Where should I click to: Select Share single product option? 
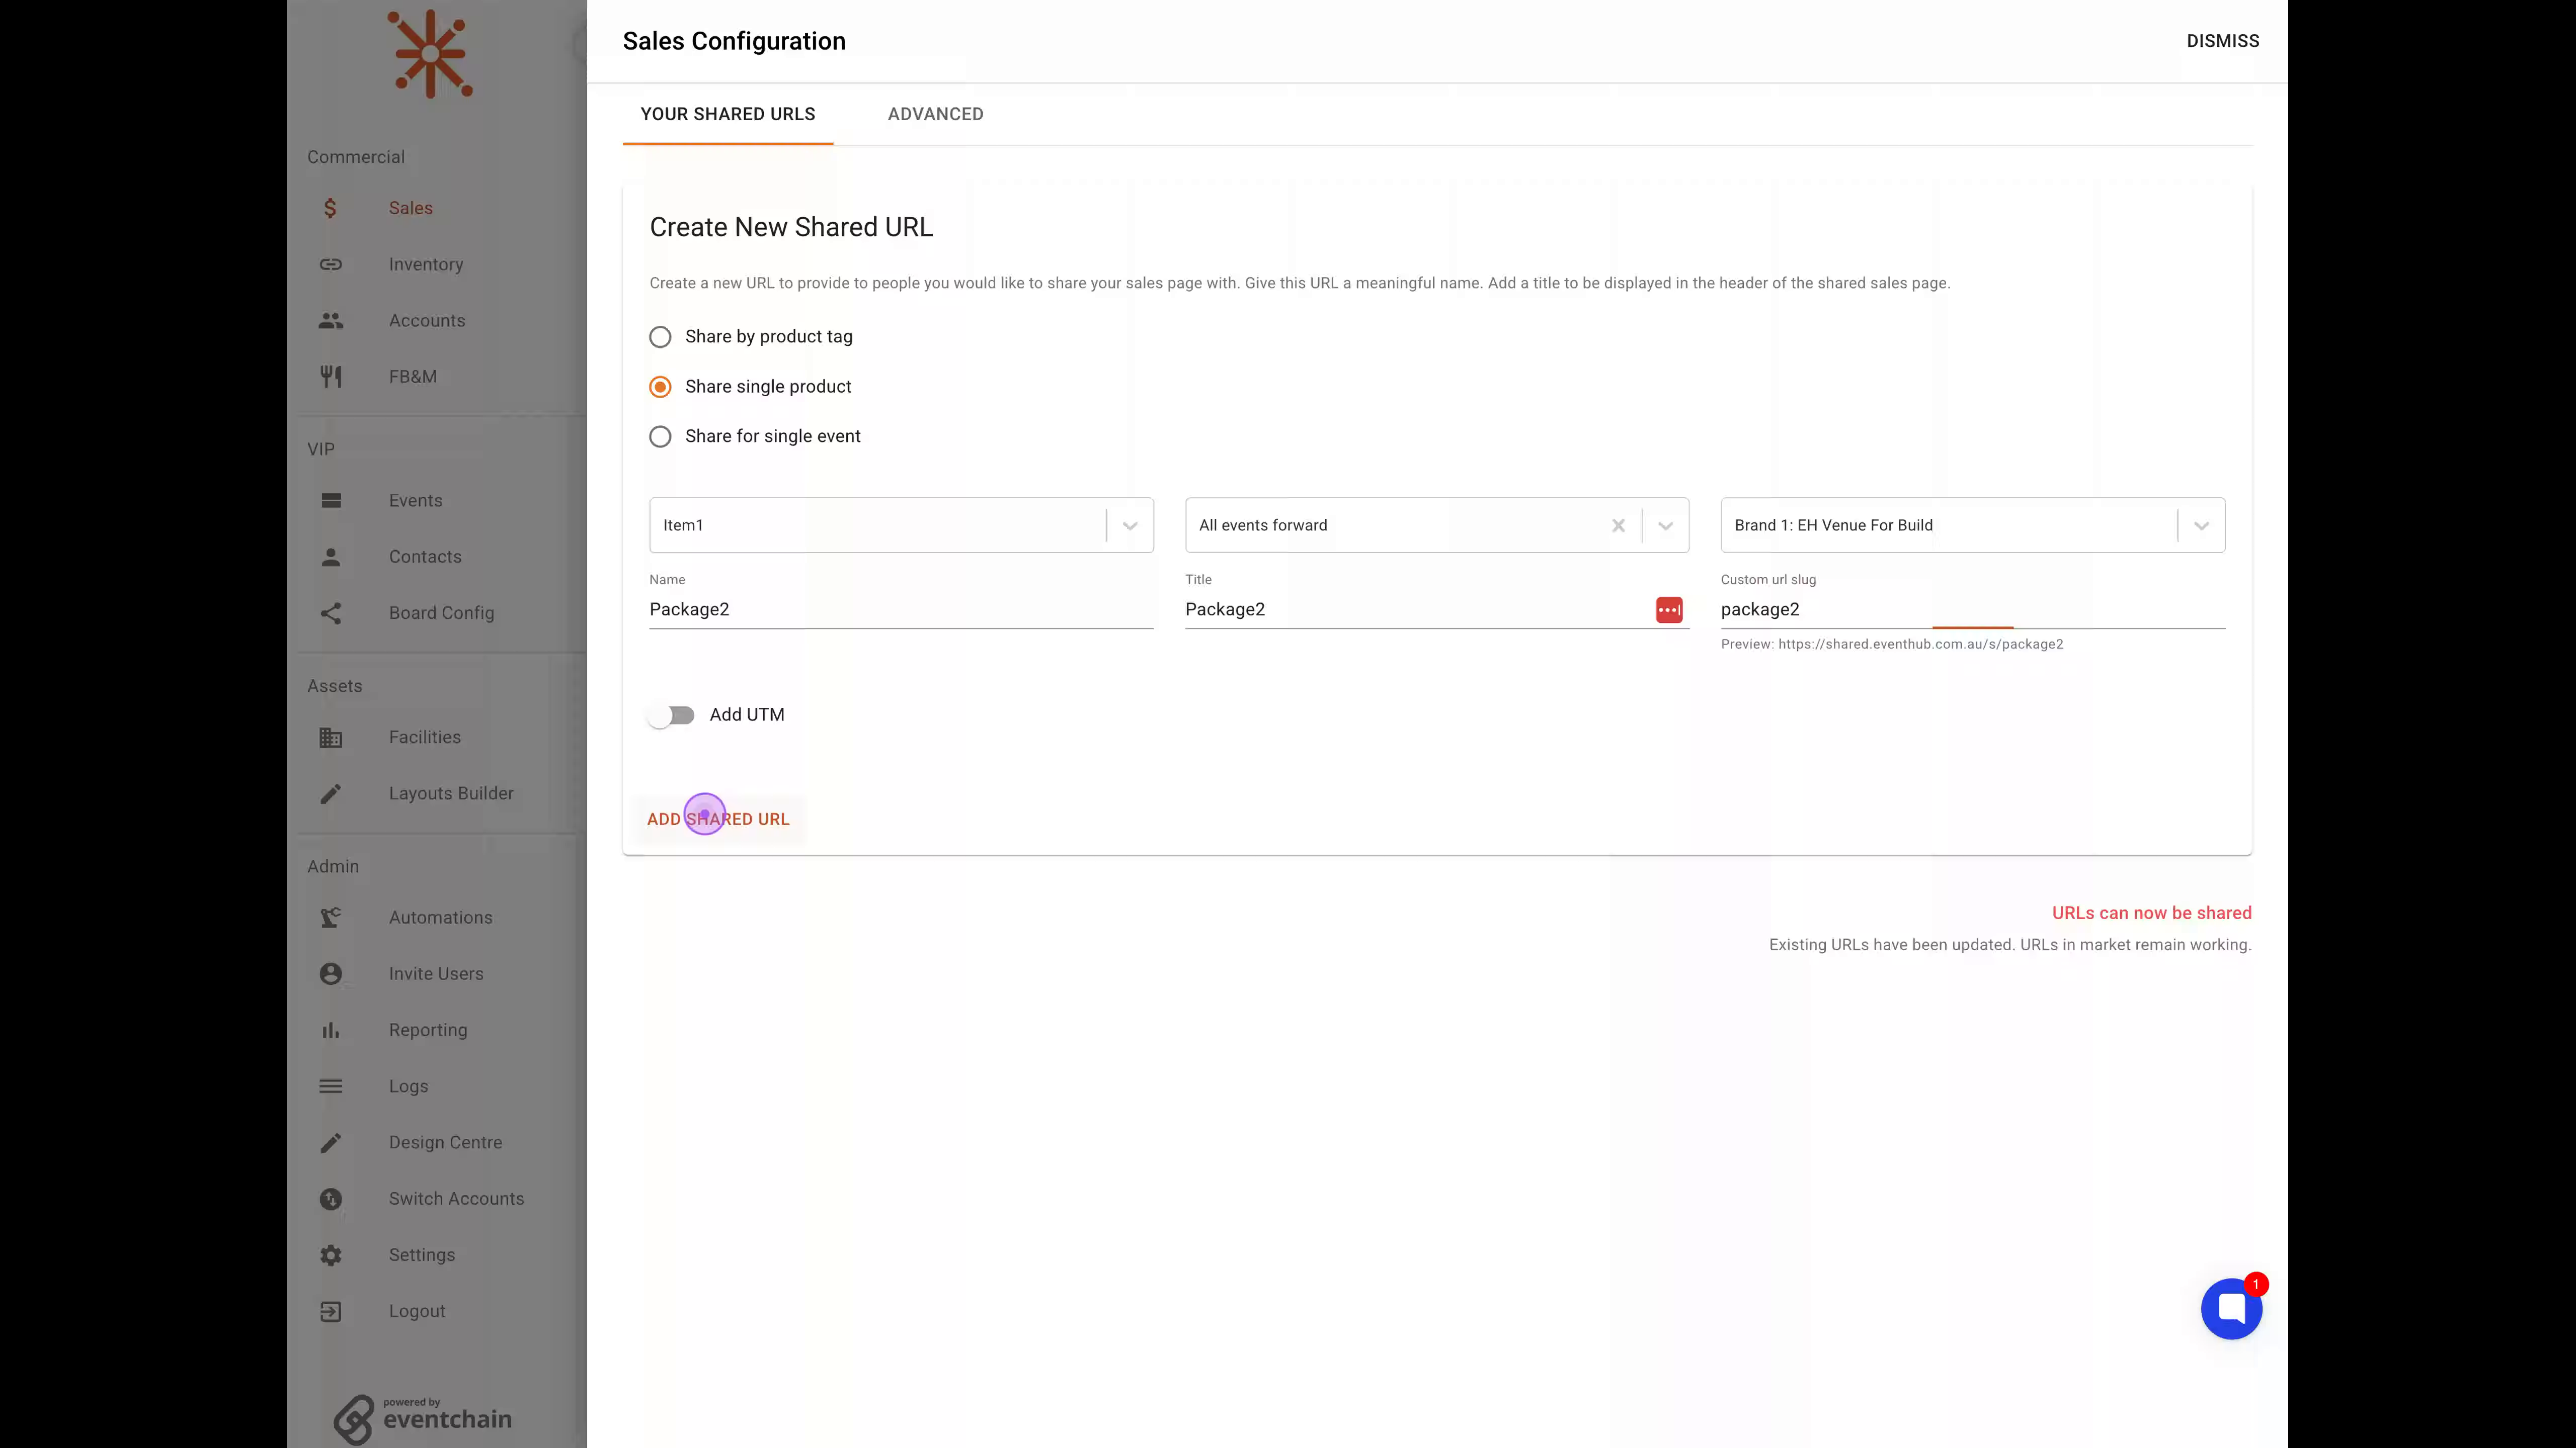pos(660,387)
